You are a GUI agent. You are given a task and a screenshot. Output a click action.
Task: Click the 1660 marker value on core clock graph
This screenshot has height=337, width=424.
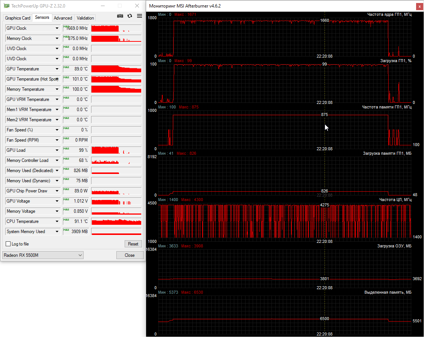point(325,21)
